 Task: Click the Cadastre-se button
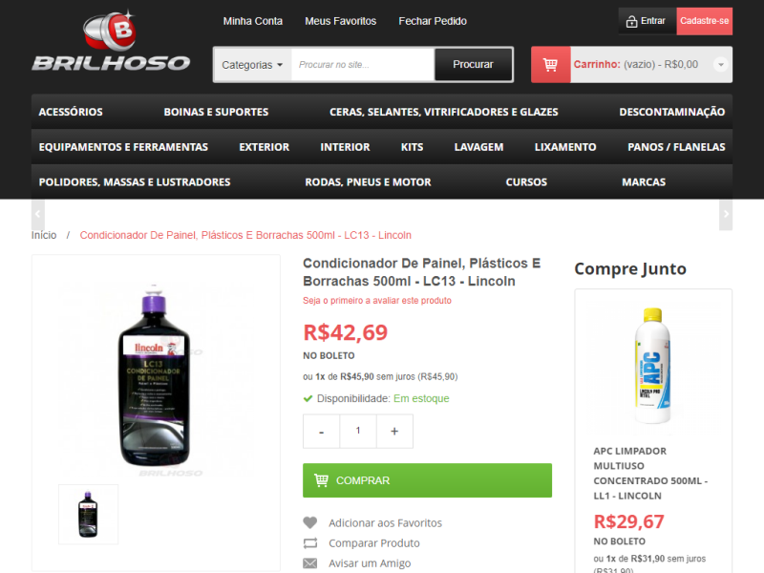(705, 21)
